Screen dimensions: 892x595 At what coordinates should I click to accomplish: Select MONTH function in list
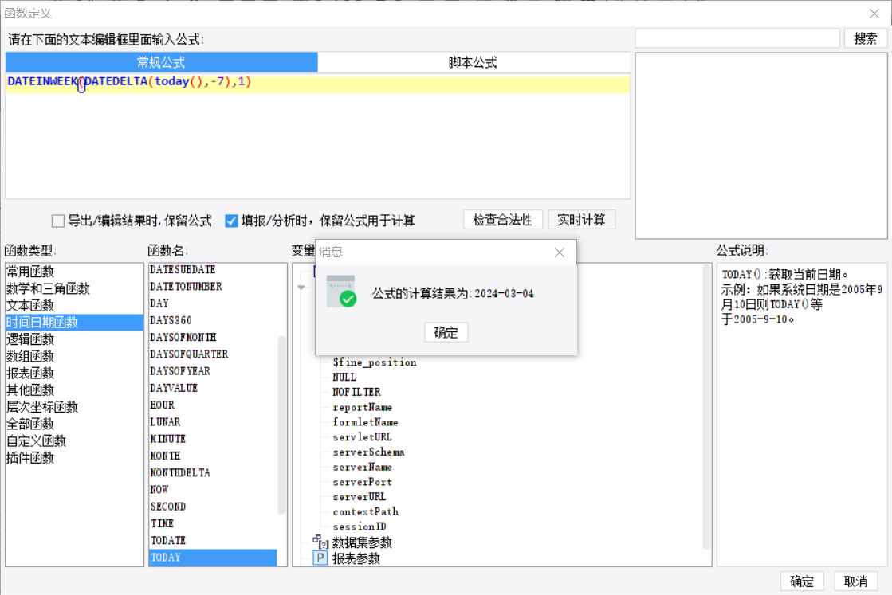pyautogui.click(x=213, y=456)
